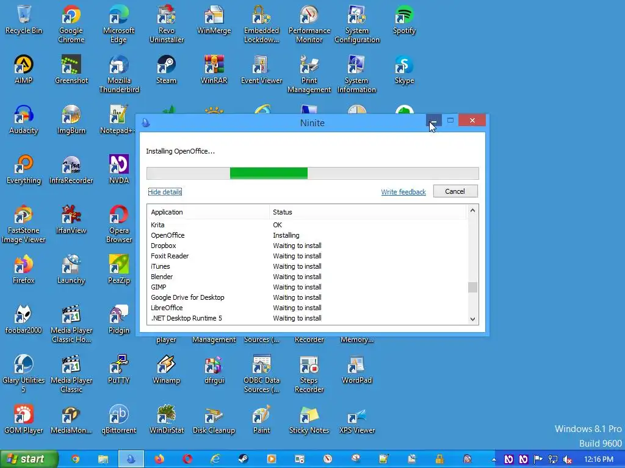
Task: Open the WinMerge shortcut
Action: [x=214, y=19]
